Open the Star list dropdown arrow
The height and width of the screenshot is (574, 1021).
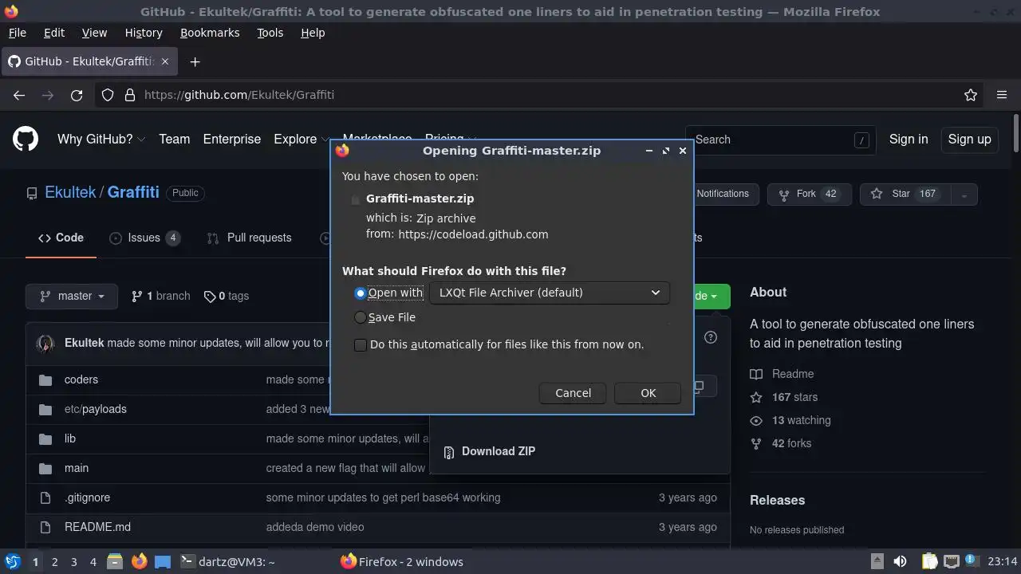pos(964,195)
